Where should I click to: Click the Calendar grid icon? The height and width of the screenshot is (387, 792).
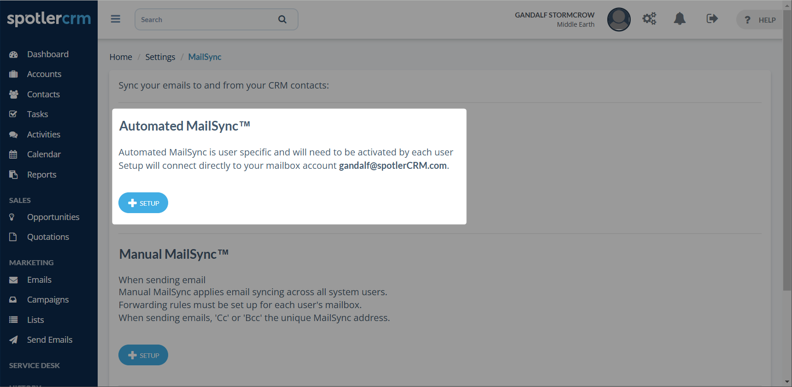click(x=13, y=155)
